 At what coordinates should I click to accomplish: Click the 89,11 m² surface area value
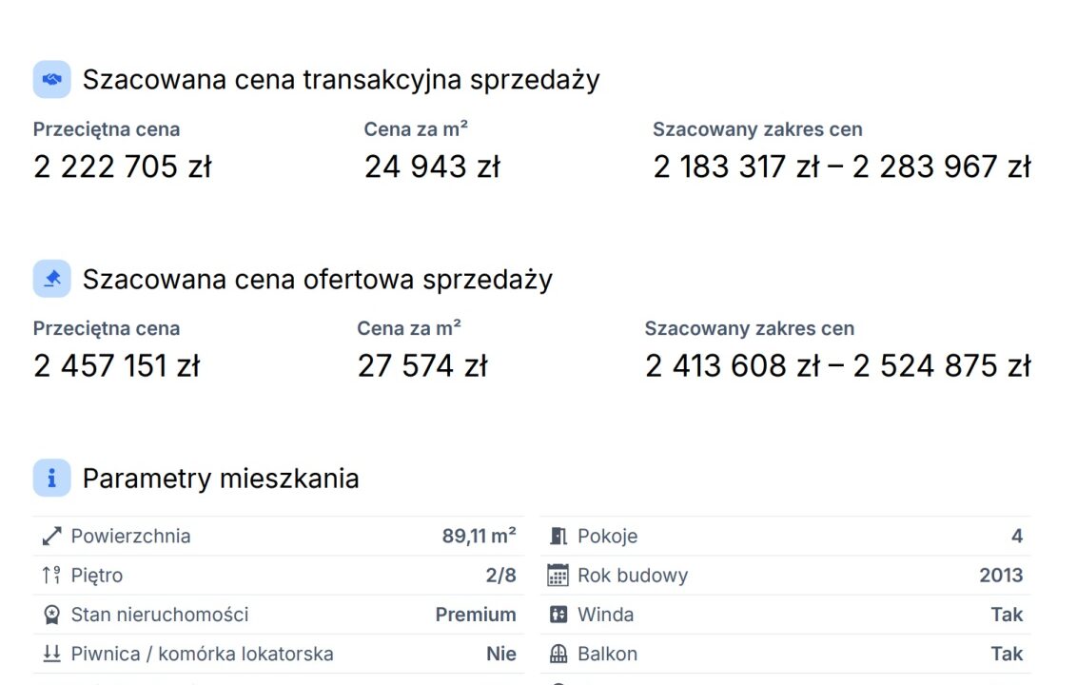pyautogui.click(x=479, y=536)
